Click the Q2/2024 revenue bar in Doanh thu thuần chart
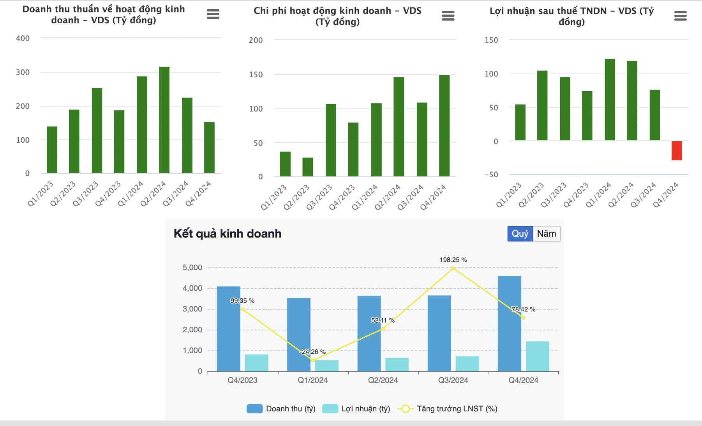The height and width of the screenshot is (426, 702). [164, 120]
